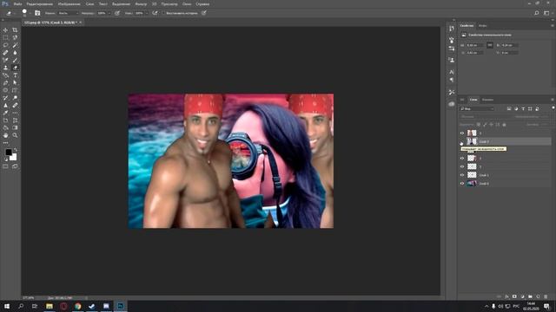The height and width of the screenshot is (312, 556).
Task: Toggle filter for type layers T icon
Action: [523, 109]
